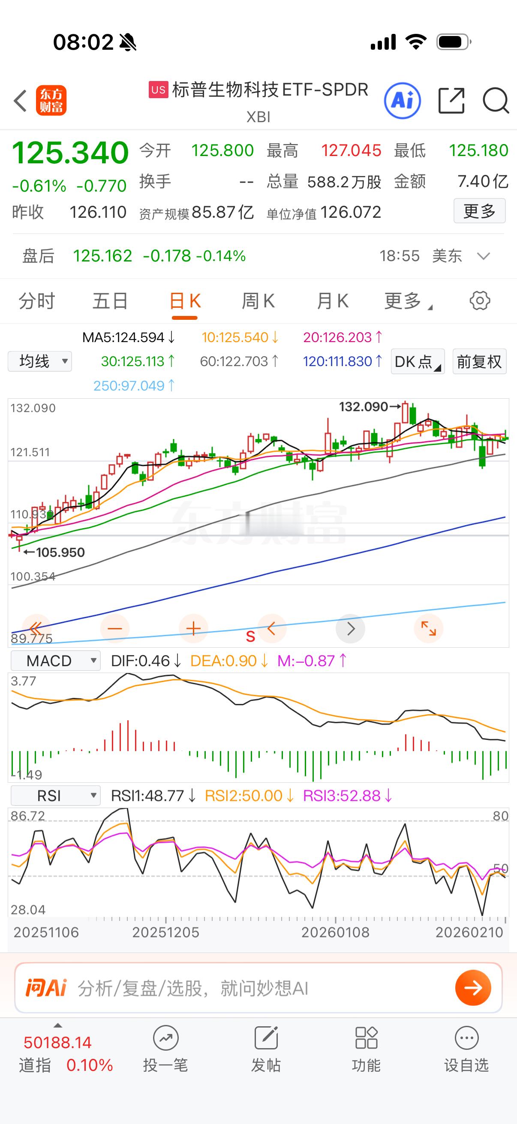This screenshot has width=517, height=1124.
Task: Tap 更多 button in quote details
Action: tap(479, 211)
